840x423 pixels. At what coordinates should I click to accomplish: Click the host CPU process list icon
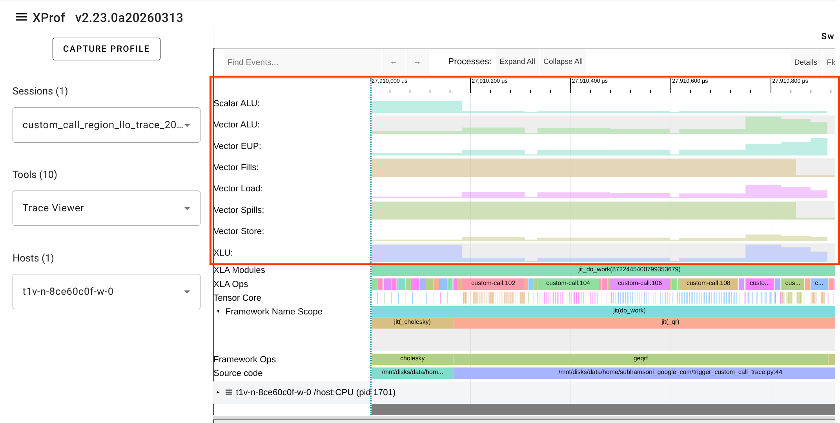coord(229,392)
